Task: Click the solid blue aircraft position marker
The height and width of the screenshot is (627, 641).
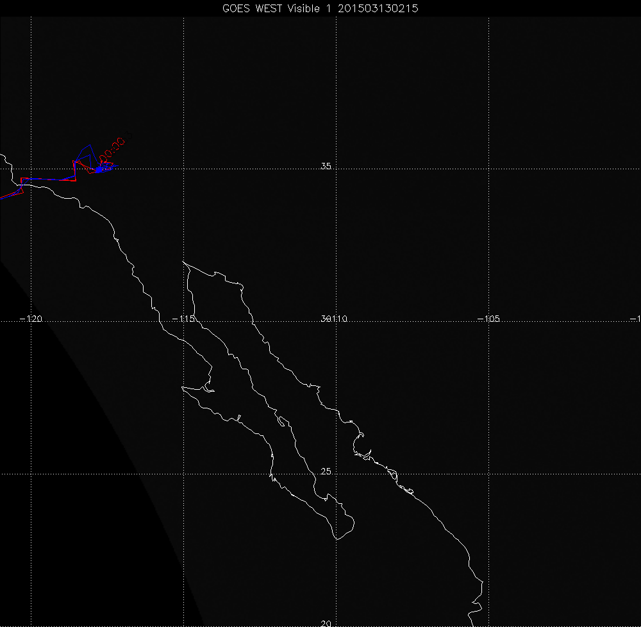Action: [x=99, y=169]
